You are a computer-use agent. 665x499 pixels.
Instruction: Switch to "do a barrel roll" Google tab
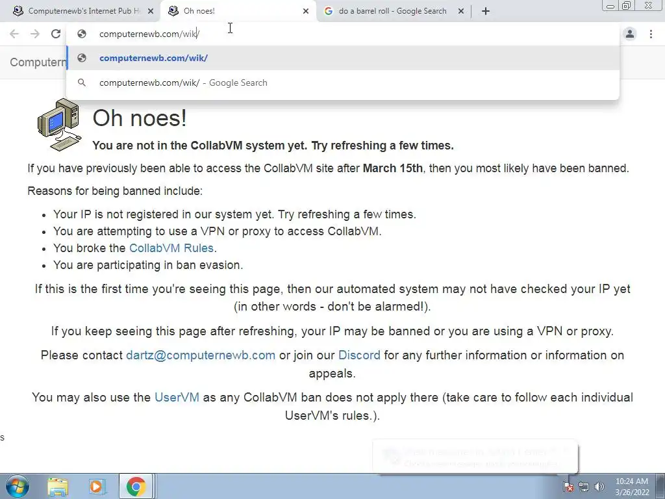coord(392,11)
